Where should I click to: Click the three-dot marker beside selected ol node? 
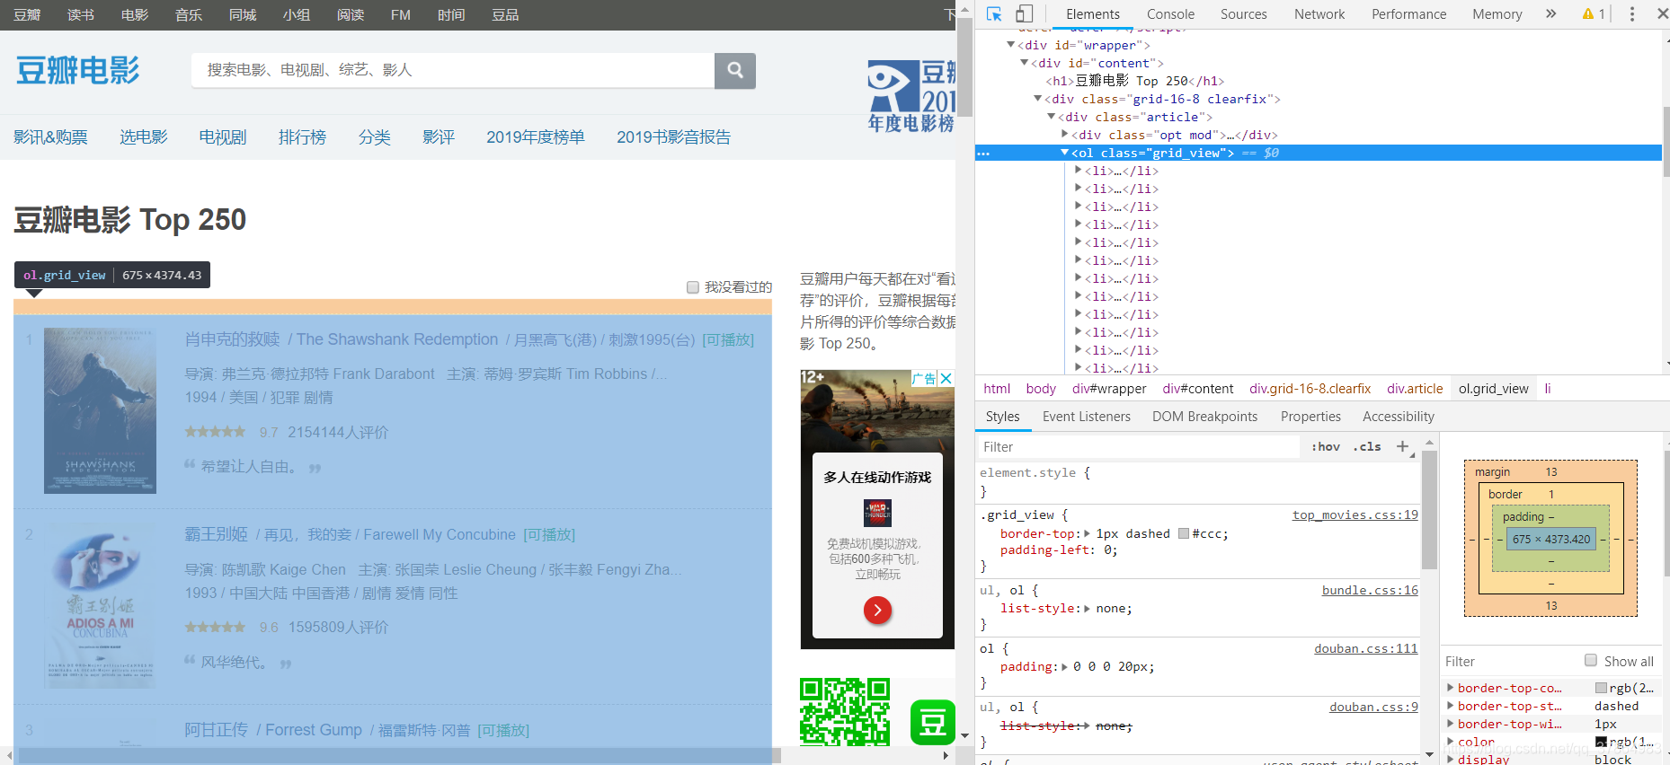point(983,154)
